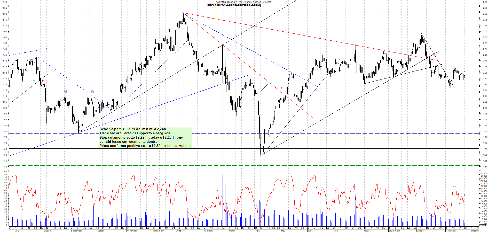This screenshot has width=488, height=232.
Task: Click the green right-arrow marker near July candles
Action: point(34,81)
